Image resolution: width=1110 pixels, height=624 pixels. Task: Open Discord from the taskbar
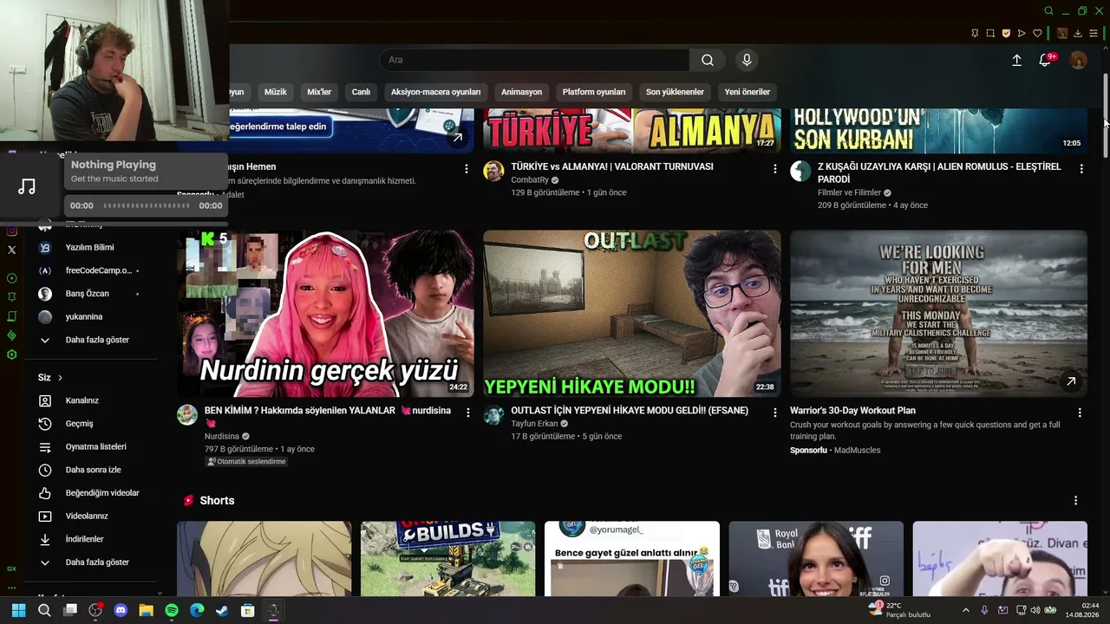(x=121, y=610)
